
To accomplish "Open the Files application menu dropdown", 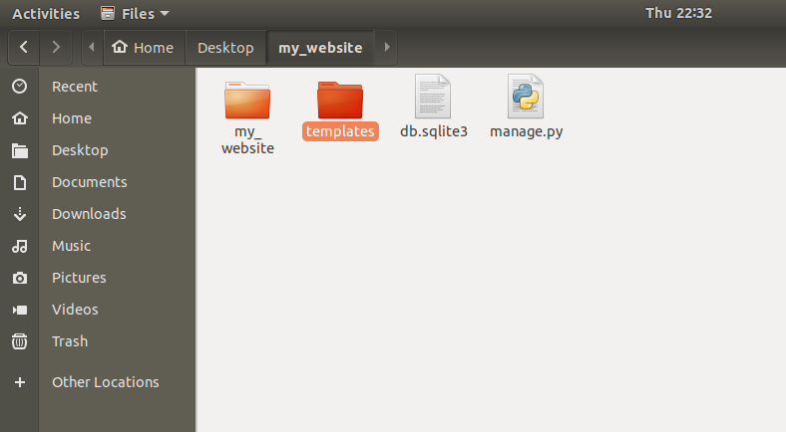I will tap(135, 14).
